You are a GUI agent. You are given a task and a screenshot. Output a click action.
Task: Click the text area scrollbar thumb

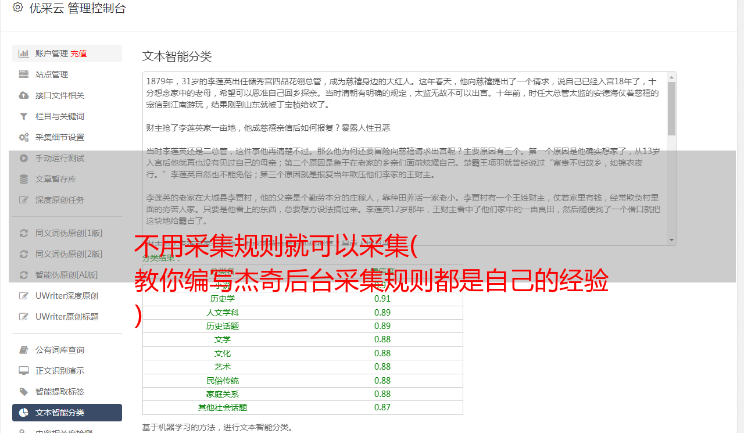click(x=672, y=109)
